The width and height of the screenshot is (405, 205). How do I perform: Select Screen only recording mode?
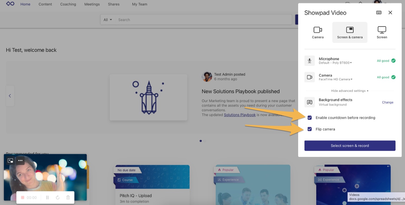[x=382, y=32]
